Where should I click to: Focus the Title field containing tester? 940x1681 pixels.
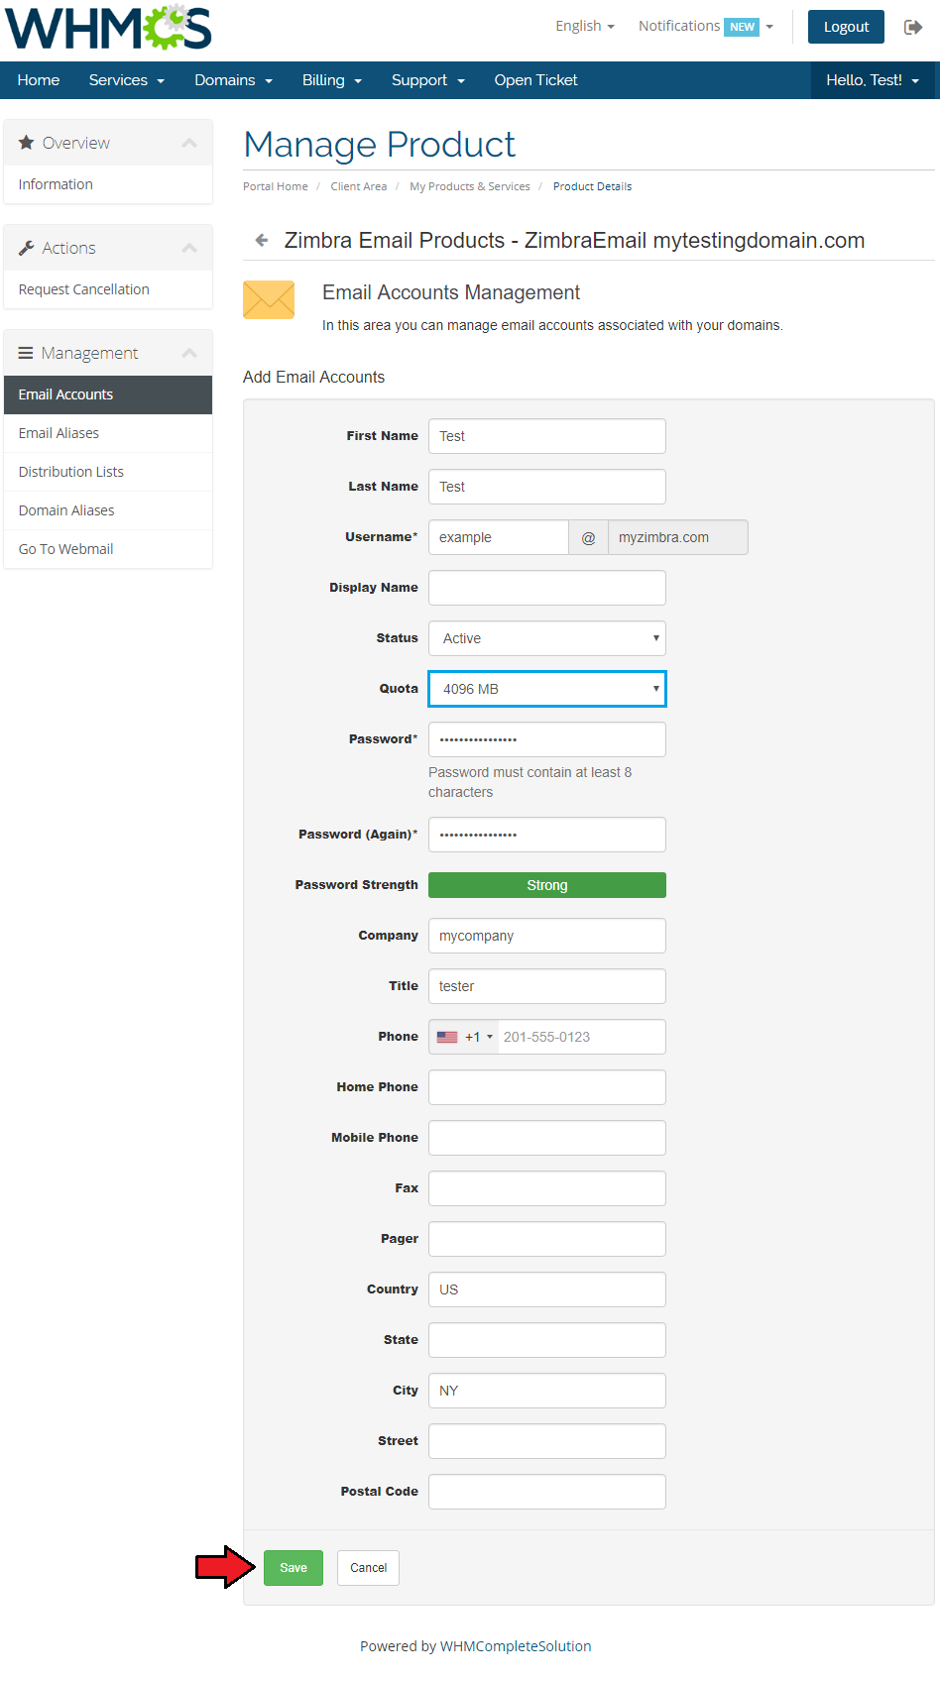(547, 986)
